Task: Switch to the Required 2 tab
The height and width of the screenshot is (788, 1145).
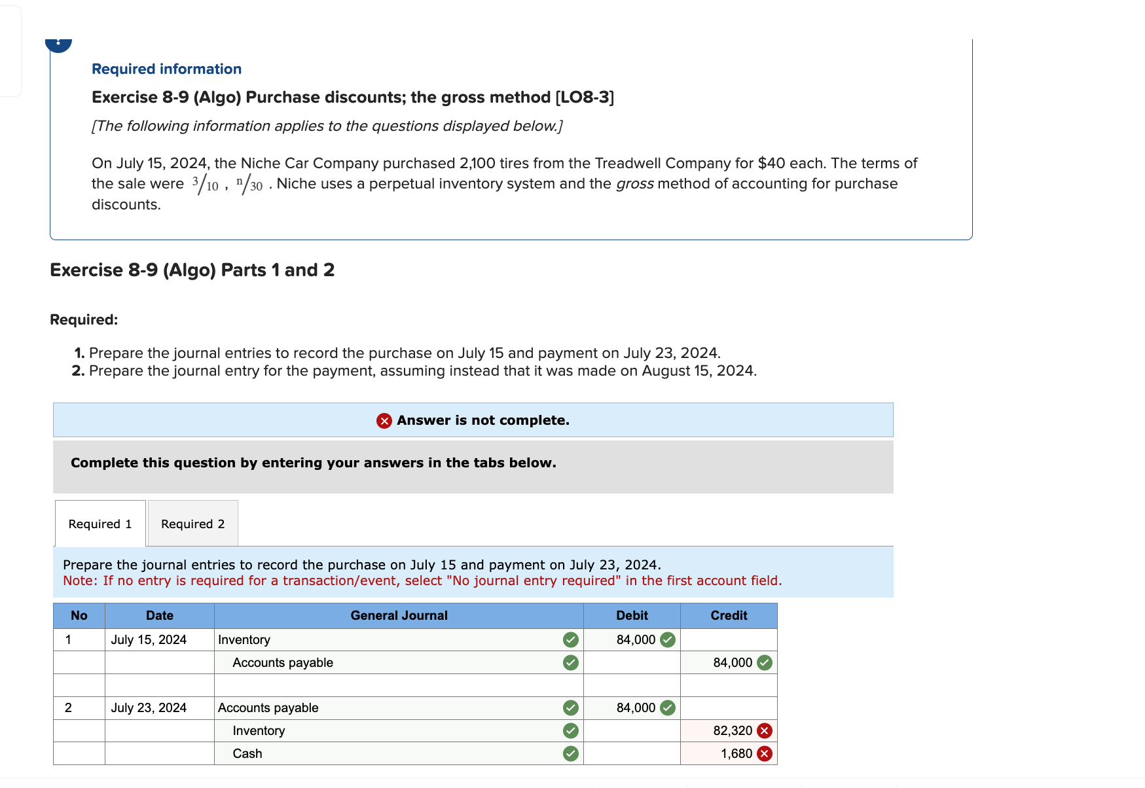Action: 192,523
